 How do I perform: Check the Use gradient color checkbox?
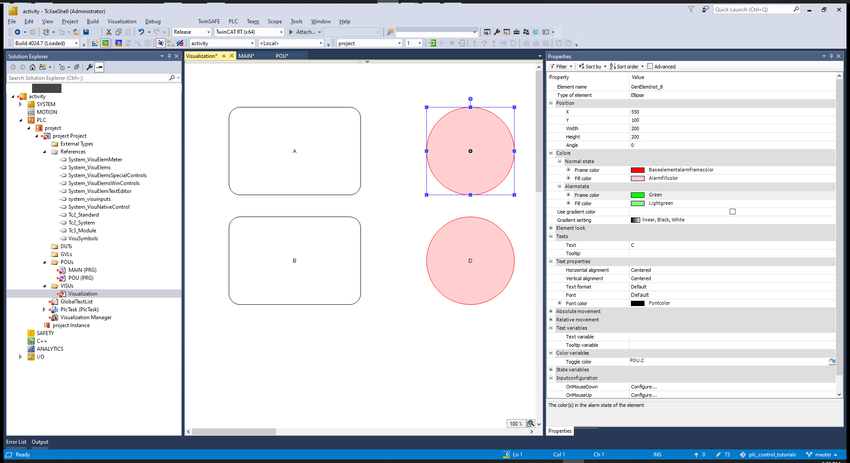[x=732, y=212]
